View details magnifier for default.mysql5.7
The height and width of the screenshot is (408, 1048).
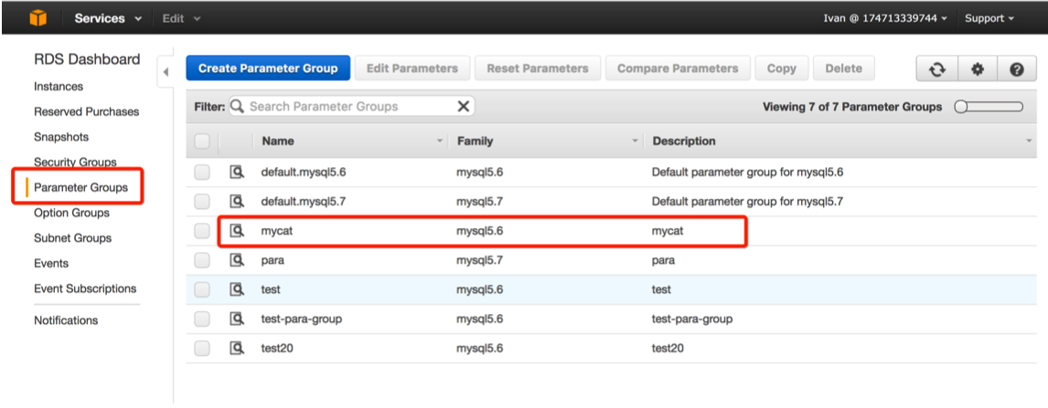237,202
